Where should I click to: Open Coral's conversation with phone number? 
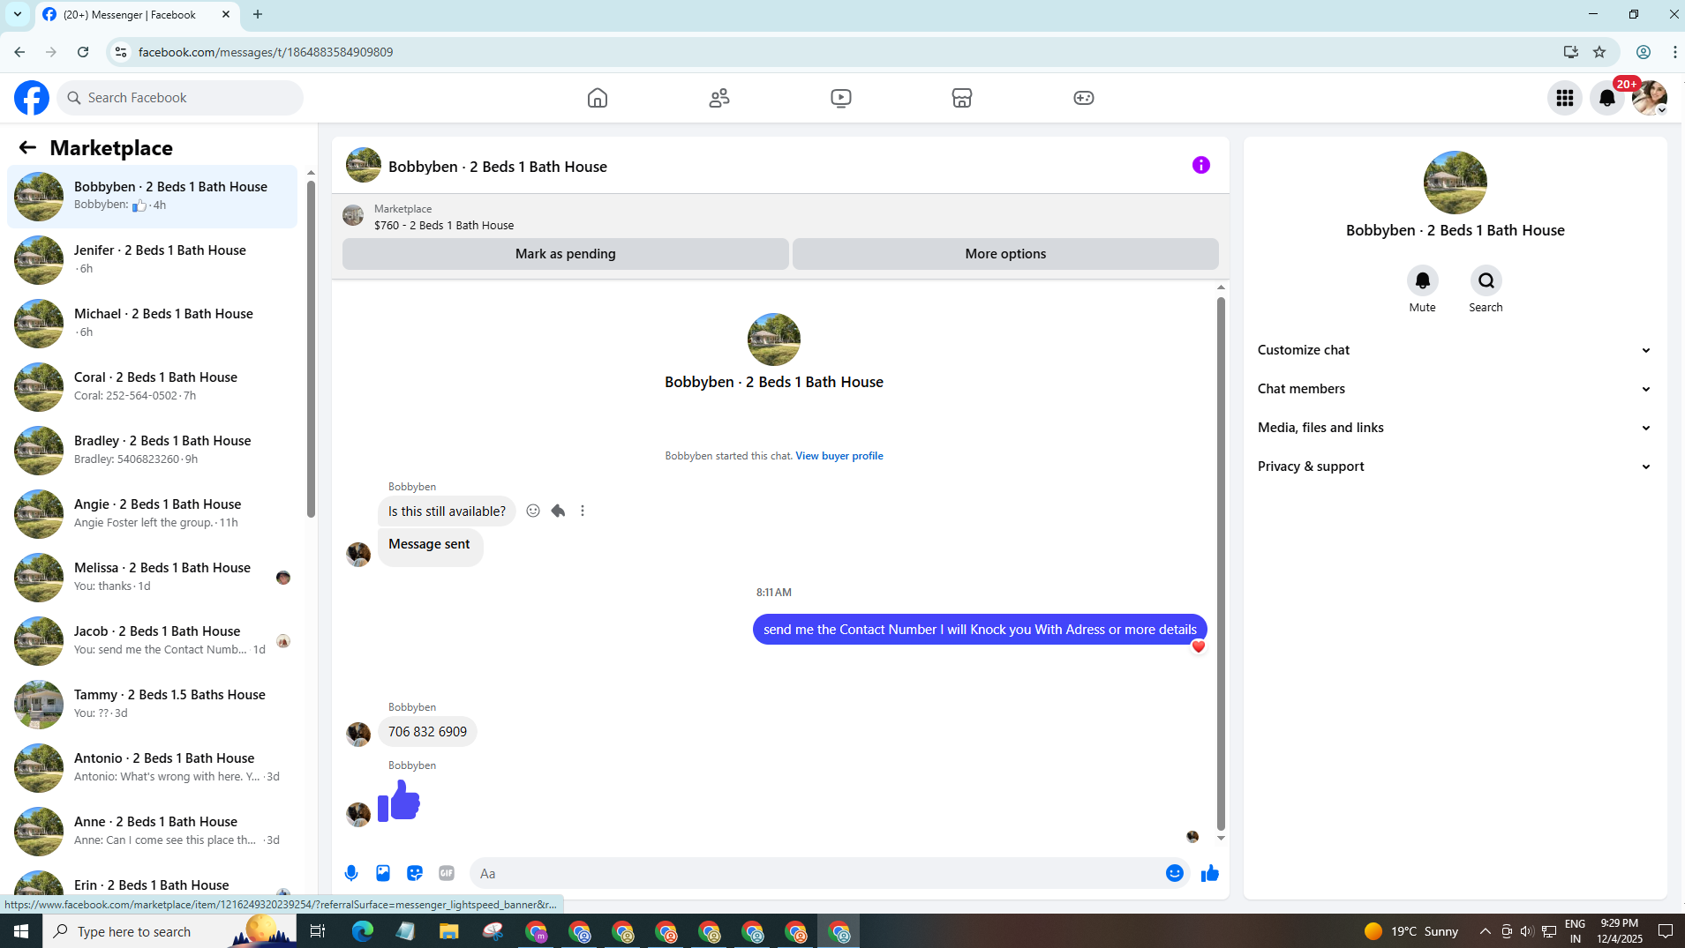[x=153, y=387]
